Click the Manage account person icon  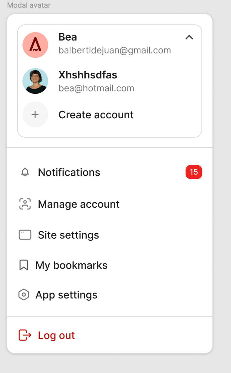[25, 204]
